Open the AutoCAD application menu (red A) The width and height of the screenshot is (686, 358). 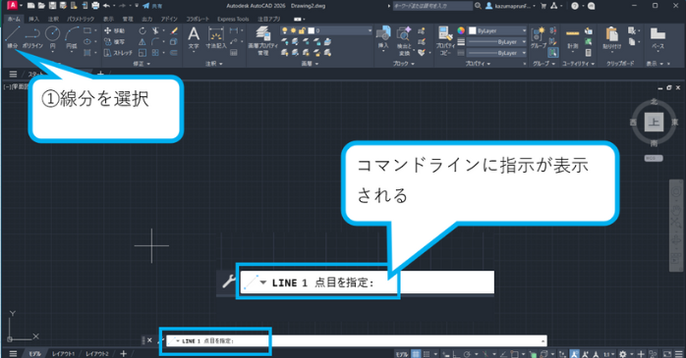click(12, 5)
